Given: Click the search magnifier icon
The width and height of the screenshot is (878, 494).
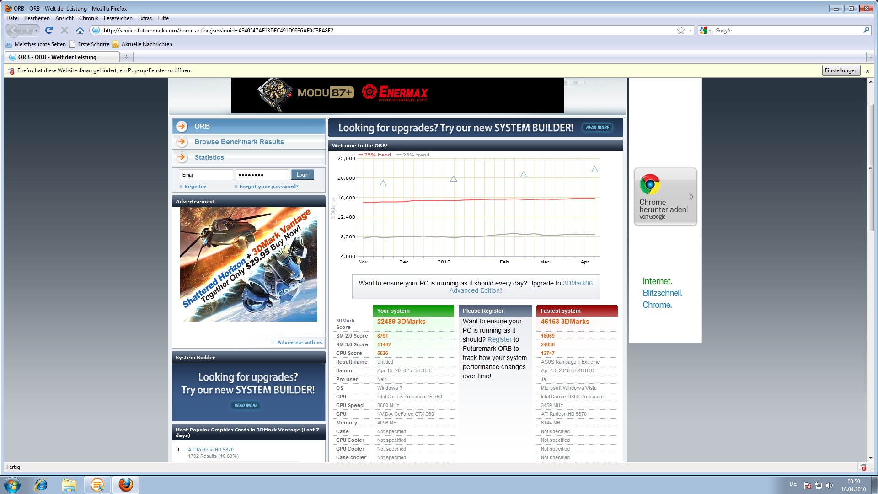Looking at the screenshot, I should pos(866,30).
